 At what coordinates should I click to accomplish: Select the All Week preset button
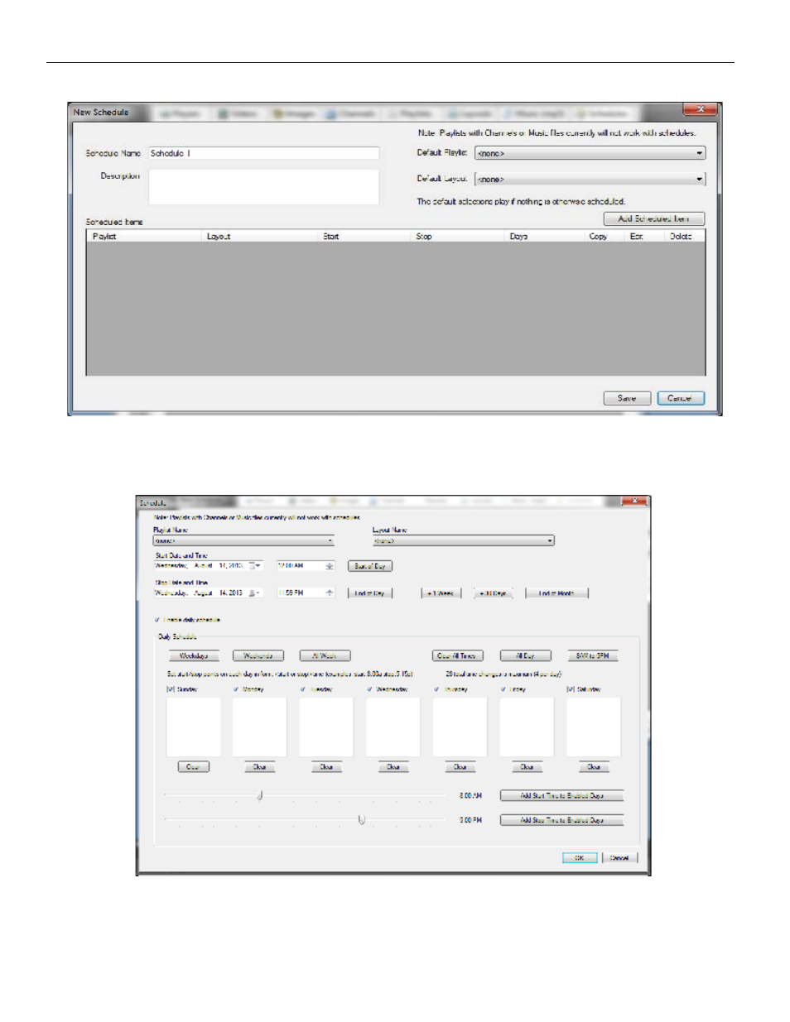tap(325, 655)
